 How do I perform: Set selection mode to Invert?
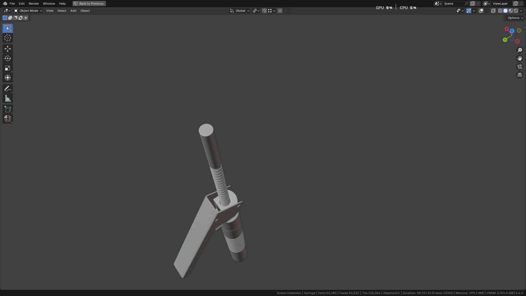click(21, 18)
